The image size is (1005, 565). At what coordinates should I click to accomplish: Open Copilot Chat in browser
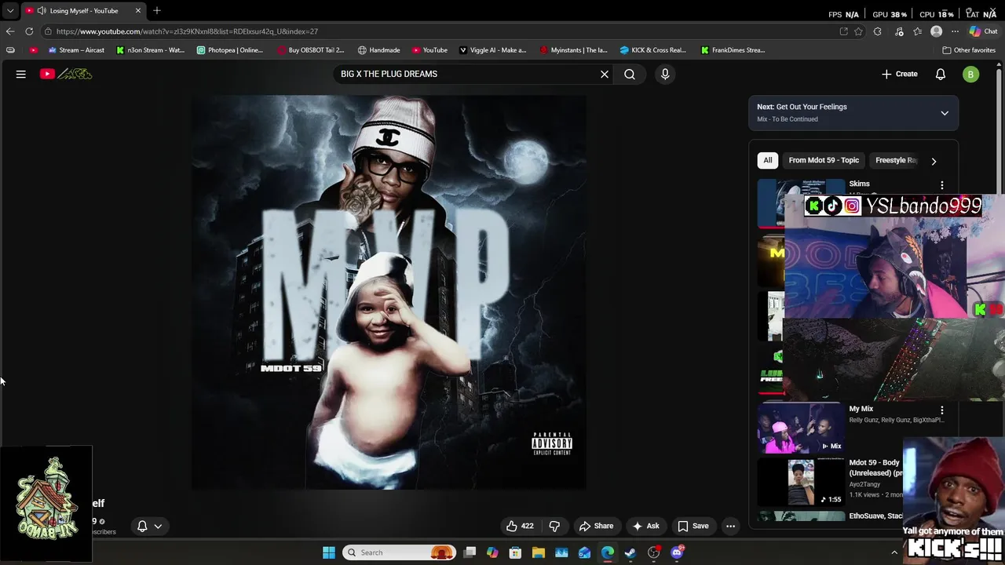point(985,31)
